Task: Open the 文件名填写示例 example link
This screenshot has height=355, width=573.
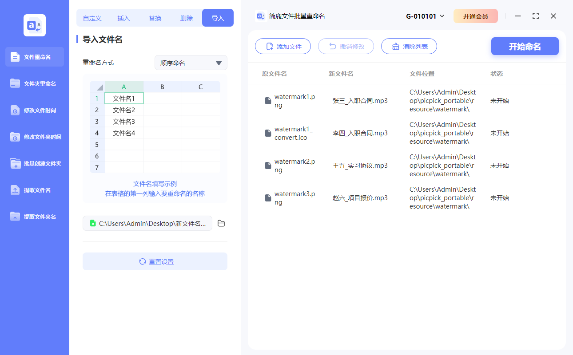Action: [x=155, y=184]
